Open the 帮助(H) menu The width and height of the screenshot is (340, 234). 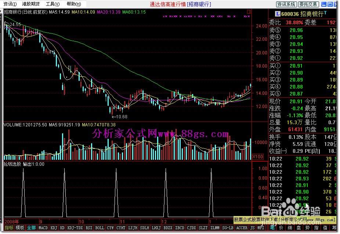click(x=74, y=4)
